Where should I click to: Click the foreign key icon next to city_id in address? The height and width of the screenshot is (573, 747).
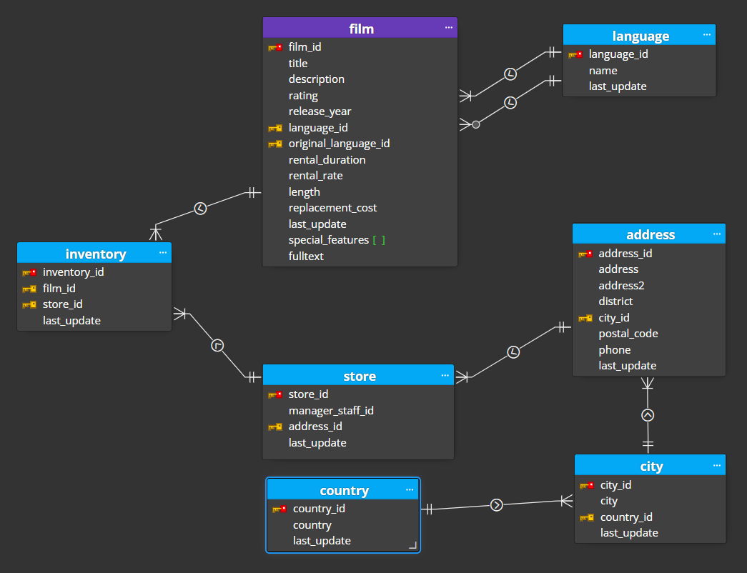(x=585, y=317)
